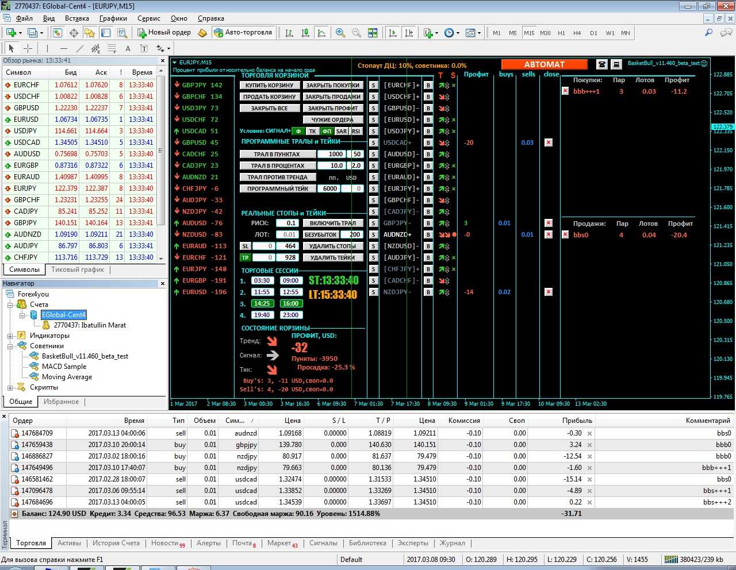Open the chart templates dropdown arrow
736x570 pixels.
pos(479,33)
